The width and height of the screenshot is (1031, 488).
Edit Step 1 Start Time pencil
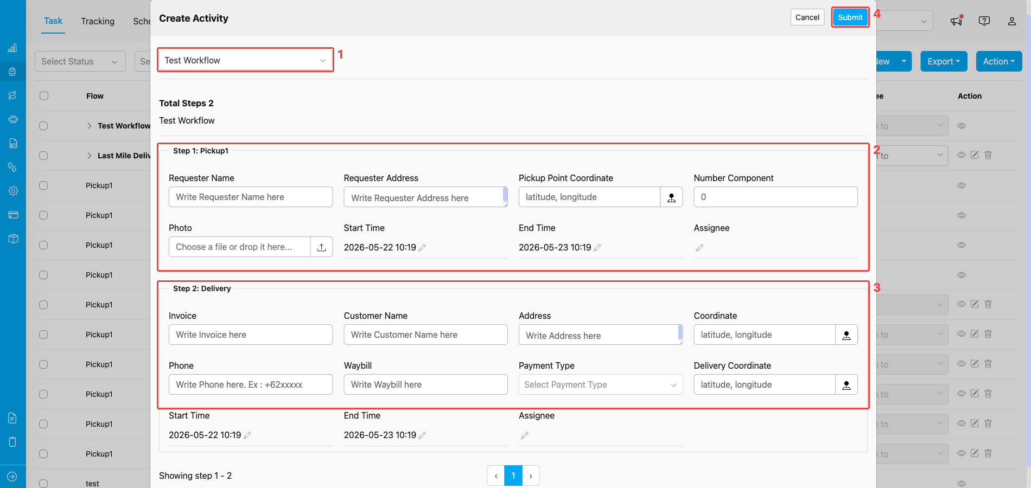click(x=422, y=248)
